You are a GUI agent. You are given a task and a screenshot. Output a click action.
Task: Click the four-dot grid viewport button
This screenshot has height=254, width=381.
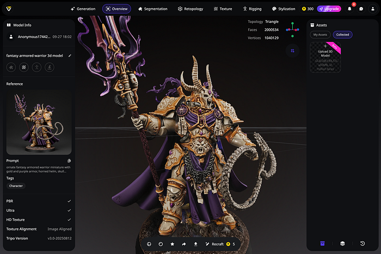tap(292, 50)
